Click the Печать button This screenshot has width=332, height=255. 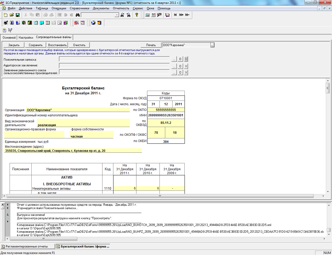click(151, 45)
